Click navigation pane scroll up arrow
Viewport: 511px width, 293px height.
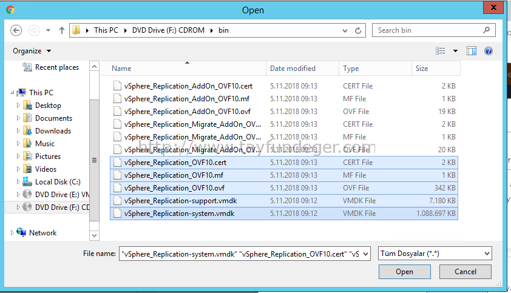[94, 67]
